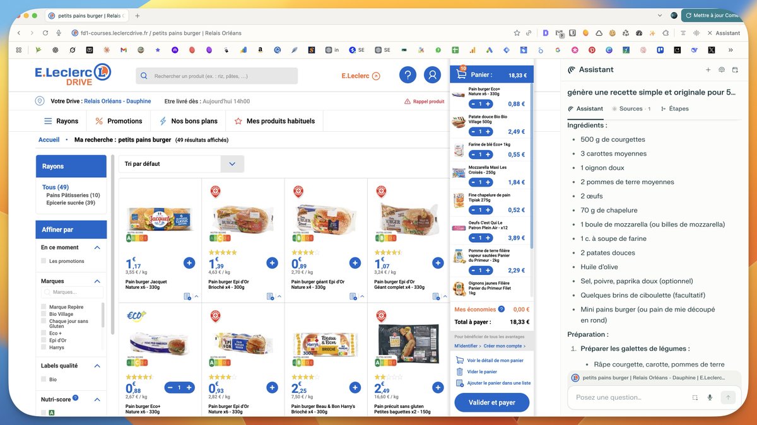Add Pain burger Epi d'Or Géant complet

pyautogui.click(x=438, y=263)
